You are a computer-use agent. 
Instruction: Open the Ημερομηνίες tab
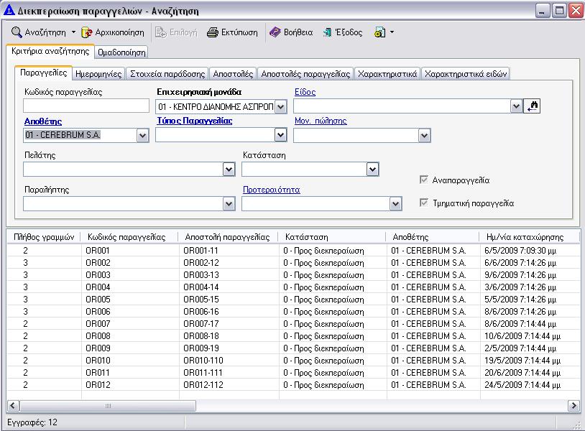click(98, 74)
